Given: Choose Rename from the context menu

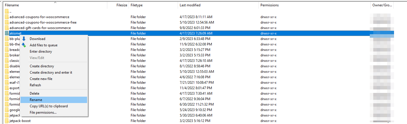Looking at the screenshot, I should click(36, 100).
